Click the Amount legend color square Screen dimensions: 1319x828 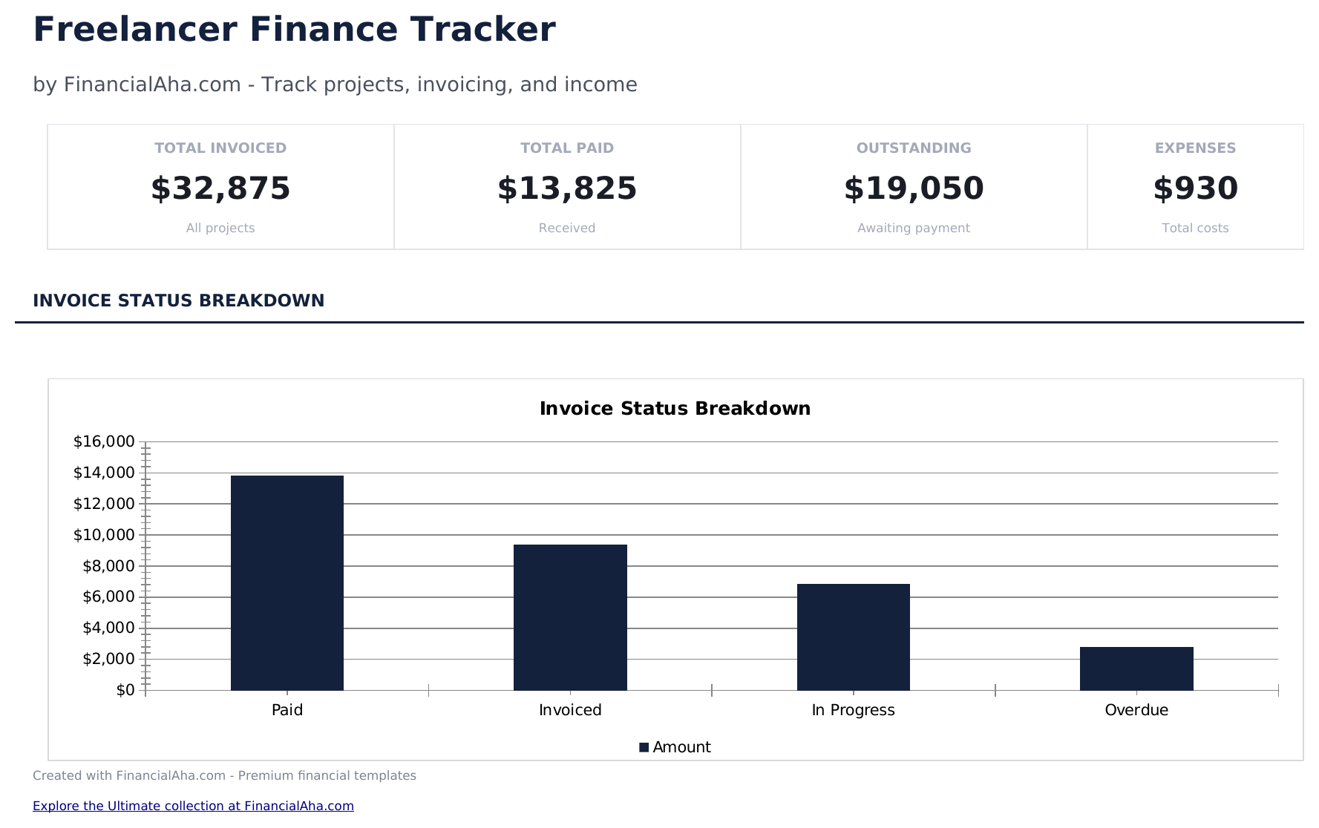coord(644,747)
